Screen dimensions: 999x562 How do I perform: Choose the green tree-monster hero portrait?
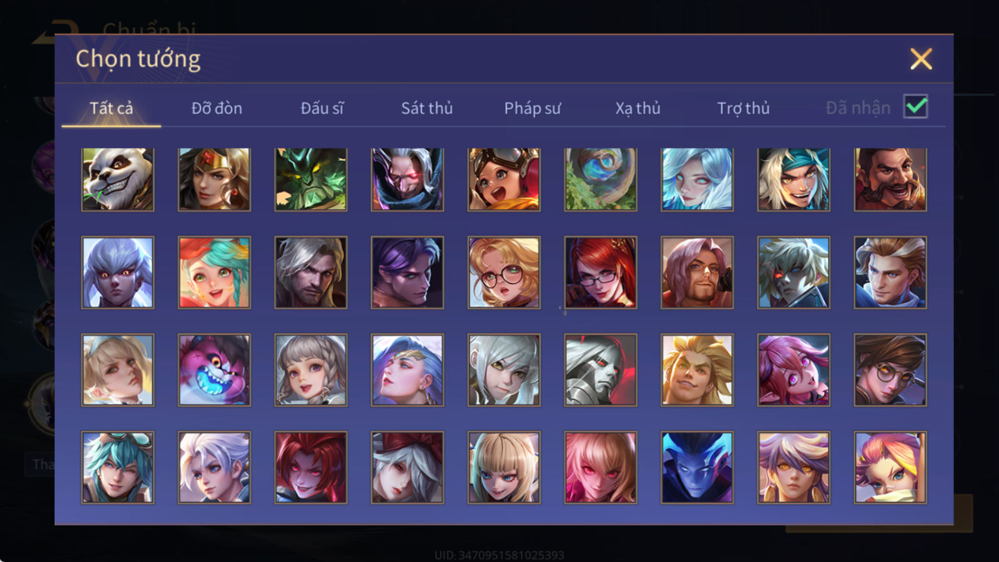(311, 179)
